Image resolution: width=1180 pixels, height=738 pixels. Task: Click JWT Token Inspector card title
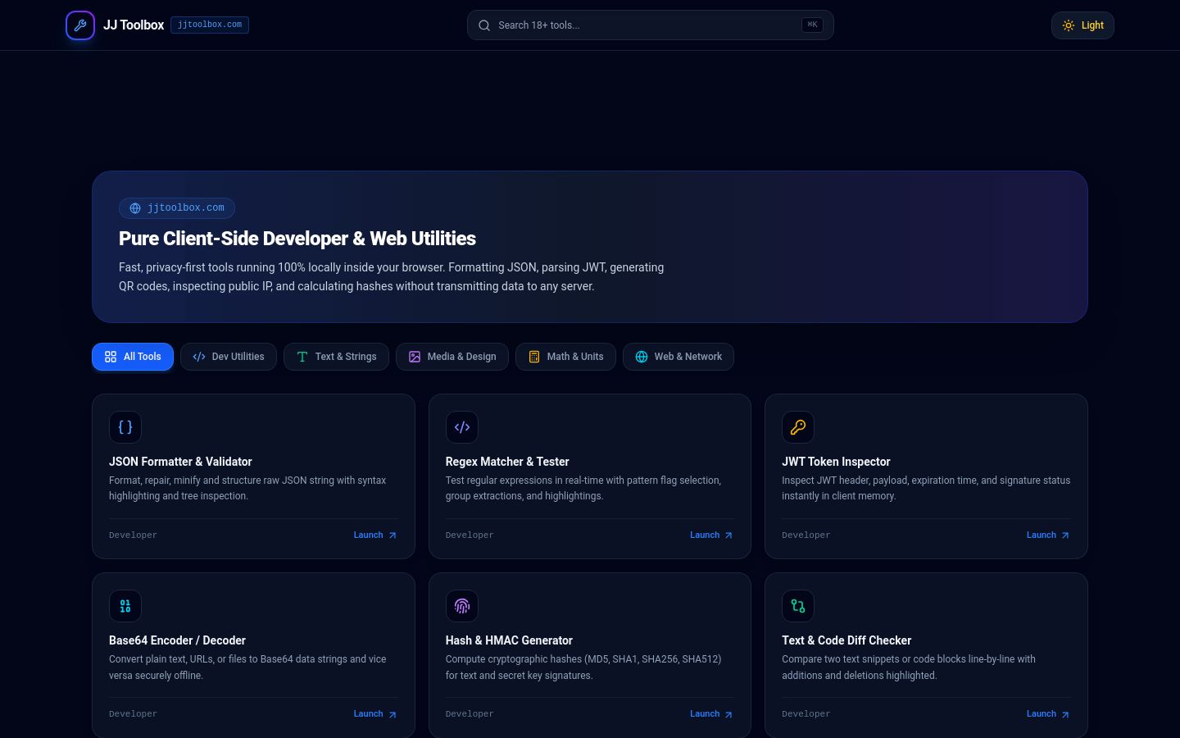[836, 462]
